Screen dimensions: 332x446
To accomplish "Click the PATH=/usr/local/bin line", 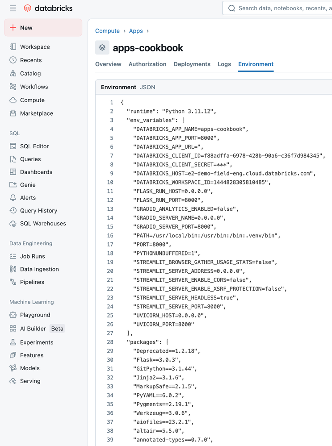I will click(207, 236).
